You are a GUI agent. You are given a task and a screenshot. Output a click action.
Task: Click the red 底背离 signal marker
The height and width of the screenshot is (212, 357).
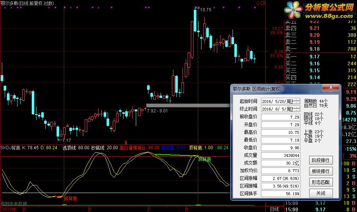click(70, 198)
